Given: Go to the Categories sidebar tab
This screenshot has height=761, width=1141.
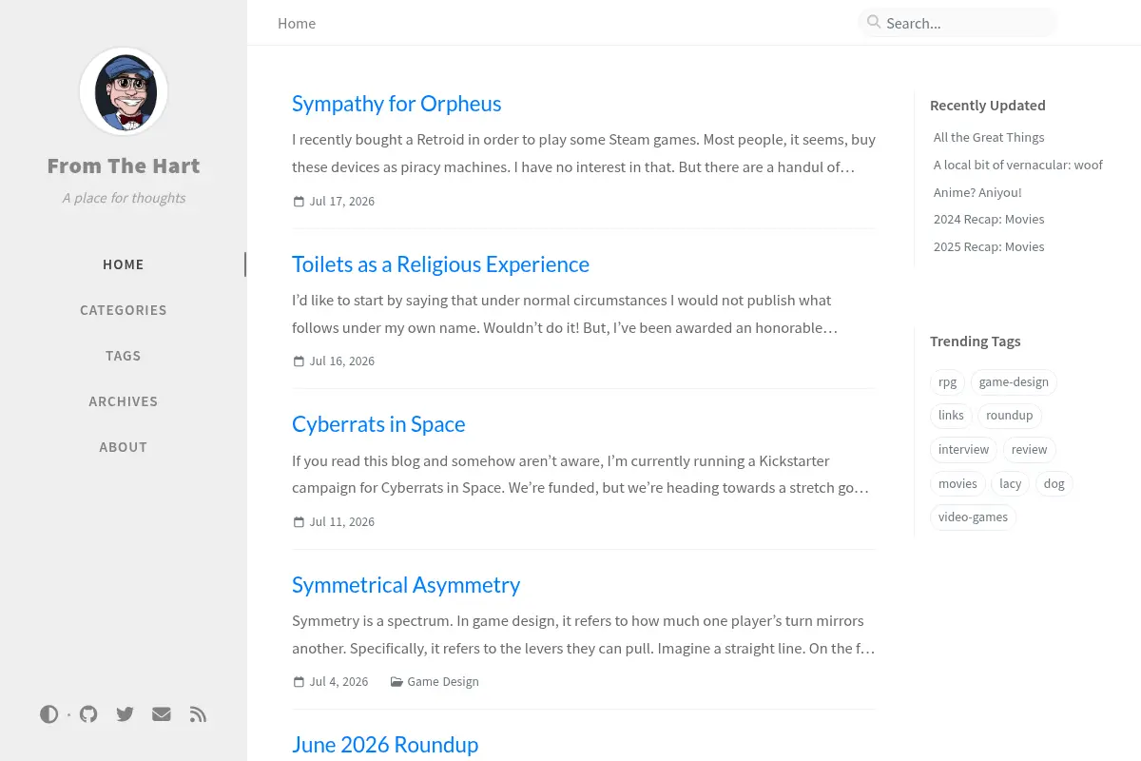Looking at the screenshot, I should pyautogui.click(x=124, y=310).
